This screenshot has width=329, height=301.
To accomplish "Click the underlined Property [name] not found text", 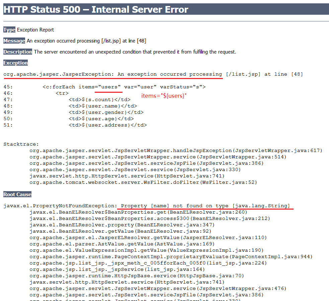I will pos(205,205).
